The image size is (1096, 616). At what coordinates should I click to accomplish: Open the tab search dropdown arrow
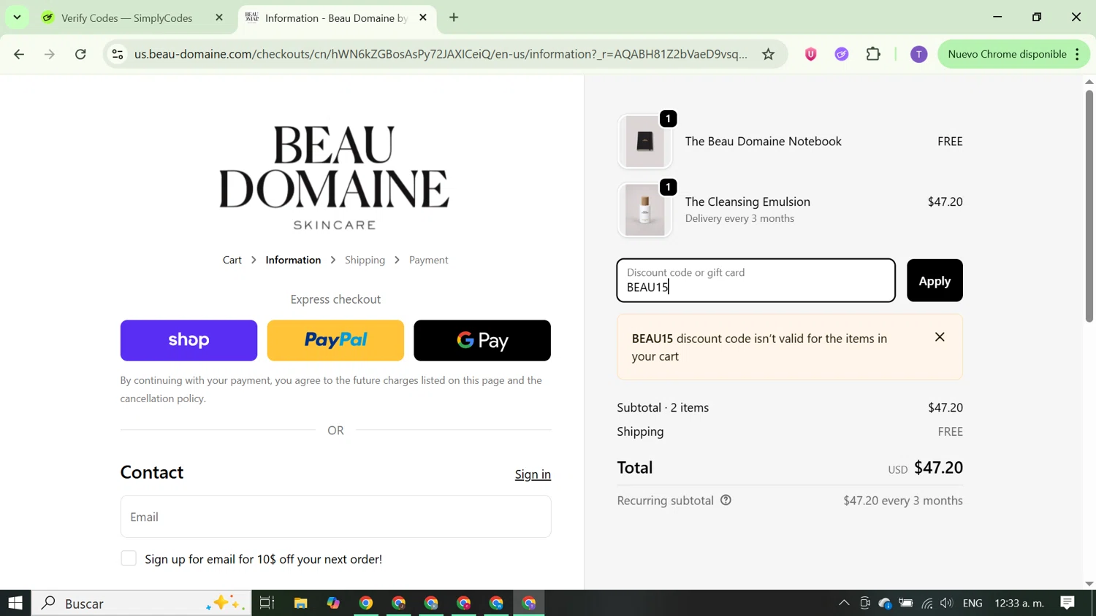[x=17, y=18]
